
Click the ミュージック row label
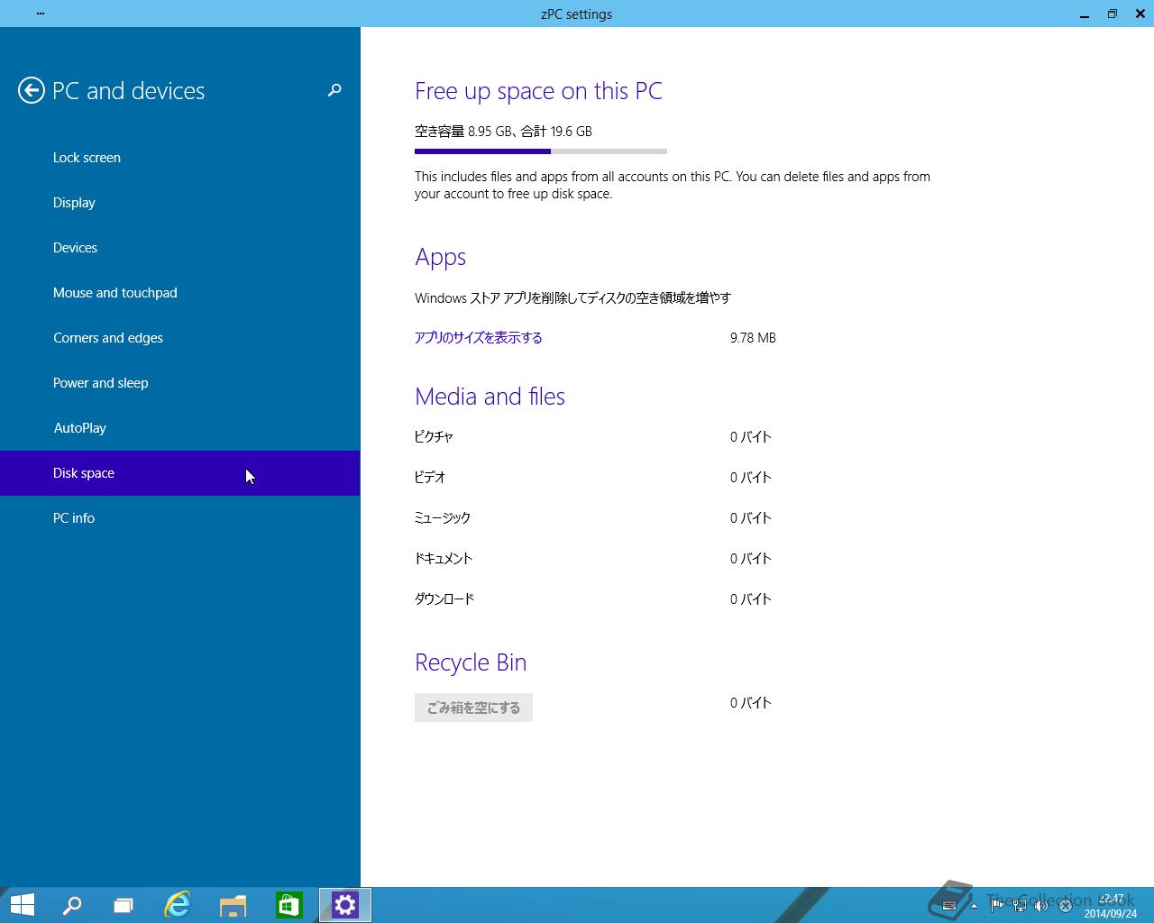[443, 518]
